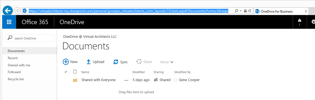Toggle the select-all checkmark in list header

[x=66, y=72]
